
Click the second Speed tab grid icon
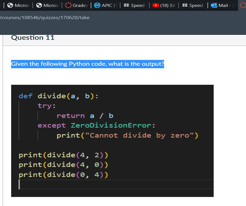[185, 5]
